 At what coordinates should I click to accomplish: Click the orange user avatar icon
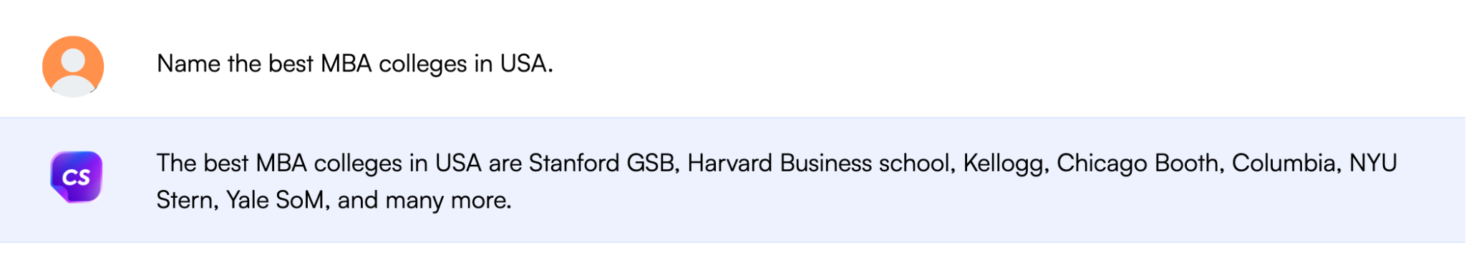pyautogui.click(x=73, y=66)
